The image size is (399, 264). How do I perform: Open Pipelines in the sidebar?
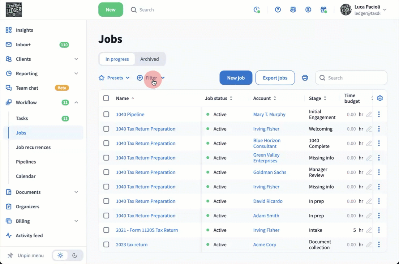pyautogui.click(x=26, y=162)
